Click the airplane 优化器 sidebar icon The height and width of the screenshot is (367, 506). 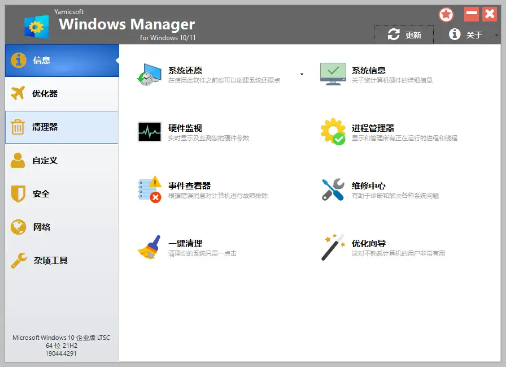18,93
